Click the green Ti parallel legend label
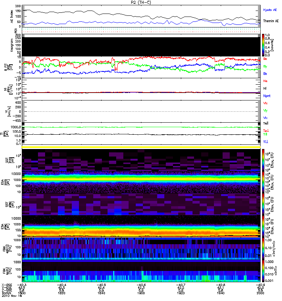 pyautogui.click(x=265, y=134)
